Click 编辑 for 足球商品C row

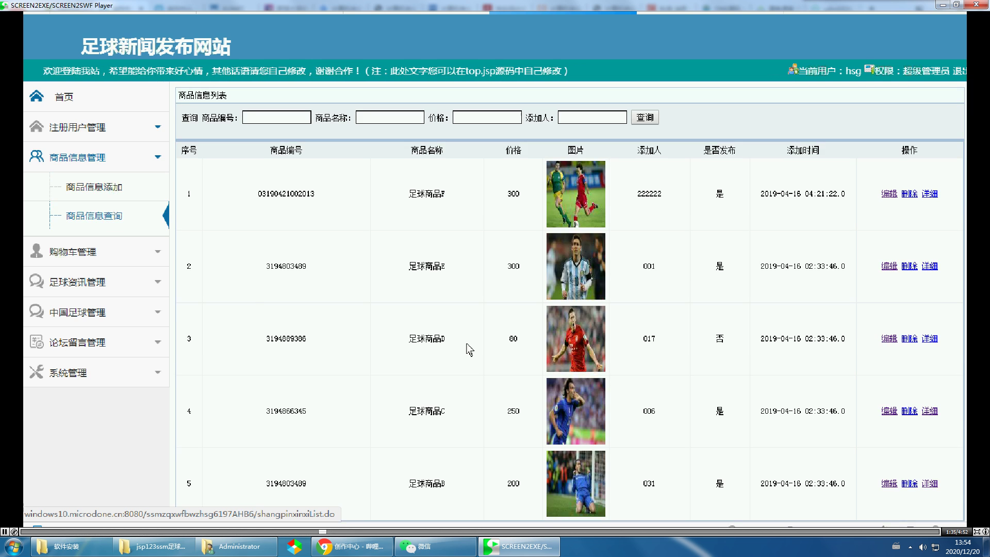(889, 411)
